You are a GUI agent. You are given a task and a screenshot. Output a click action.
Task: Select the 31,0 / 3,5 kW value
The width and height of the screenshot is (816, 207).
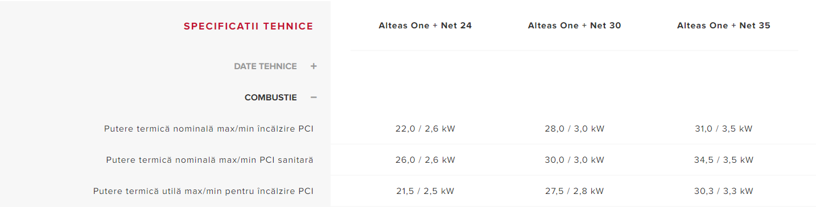(x=724, y=129)
